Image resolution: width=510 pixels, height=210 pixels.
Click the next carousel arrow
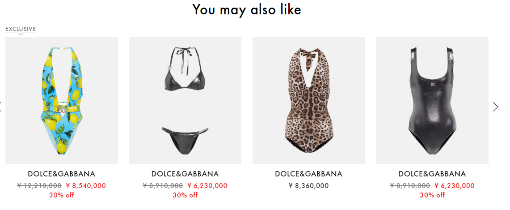tap(495, 107)
